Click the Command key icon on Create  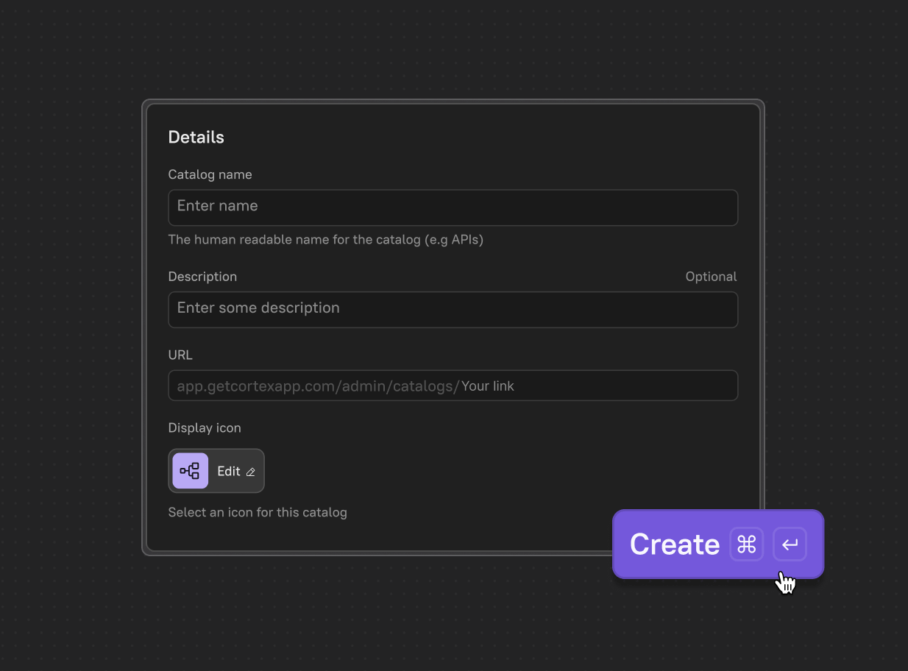(x=747, y=544)
